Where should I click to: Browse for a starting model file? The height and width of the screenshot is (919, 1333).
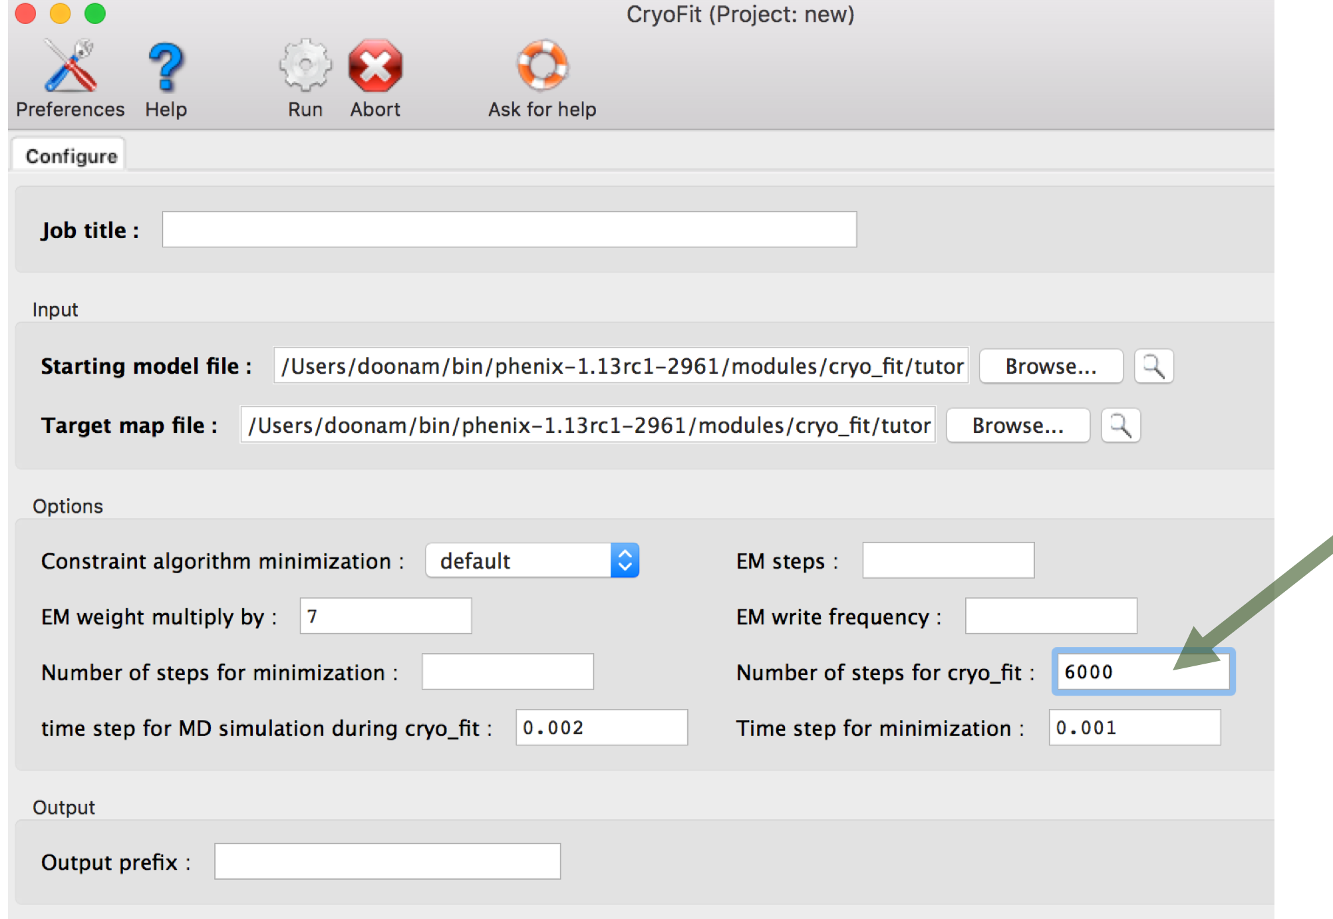pyautogui.click(x=1050, y=366)
